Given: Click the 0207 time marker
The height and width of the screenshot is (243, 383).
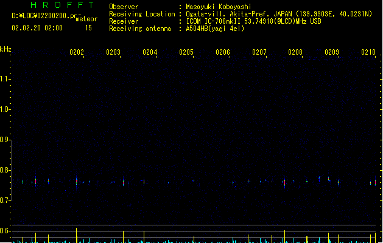Looking at the screenshot, I should [x=259, y=52].
